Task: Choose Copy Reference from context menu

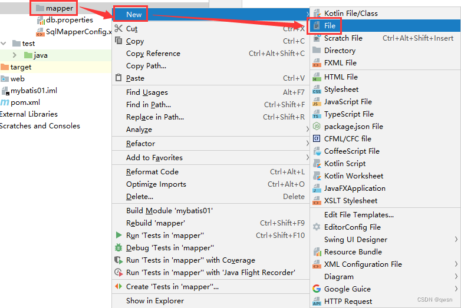Action: tap(211, 54)
